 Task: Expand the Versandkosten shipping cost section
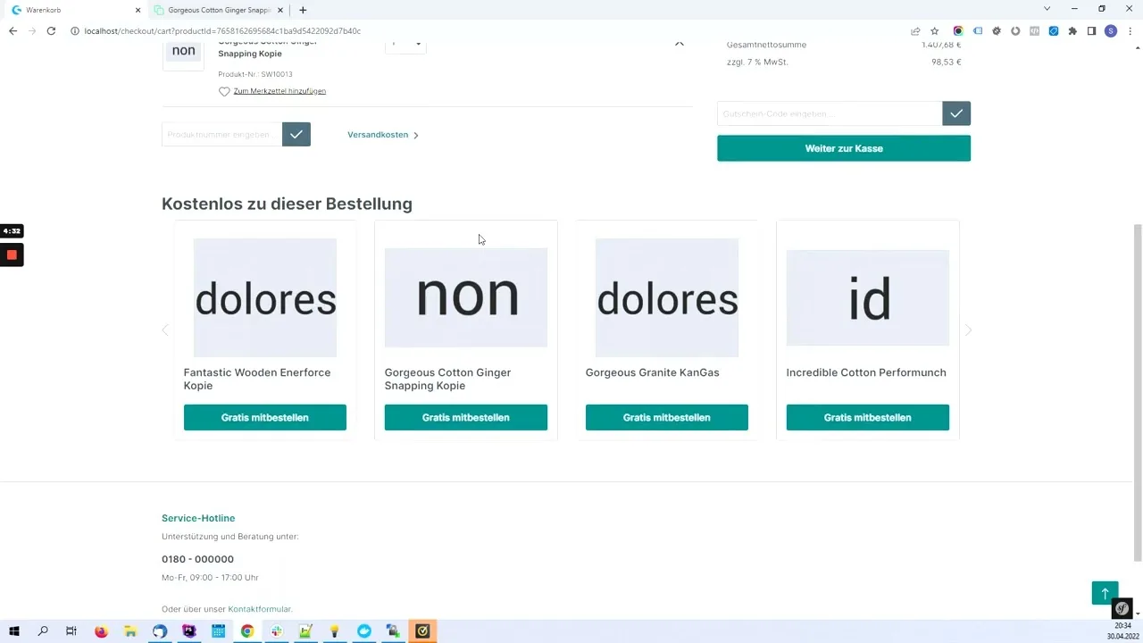point(383,135)
